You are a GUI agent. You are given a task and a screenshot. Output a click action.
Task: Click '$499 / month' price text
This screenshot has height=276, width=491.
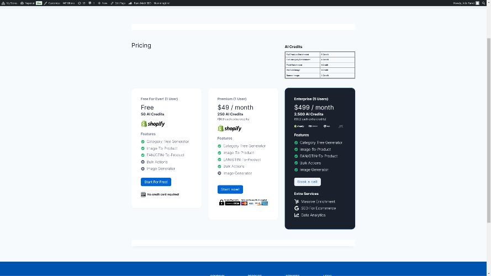314,107
